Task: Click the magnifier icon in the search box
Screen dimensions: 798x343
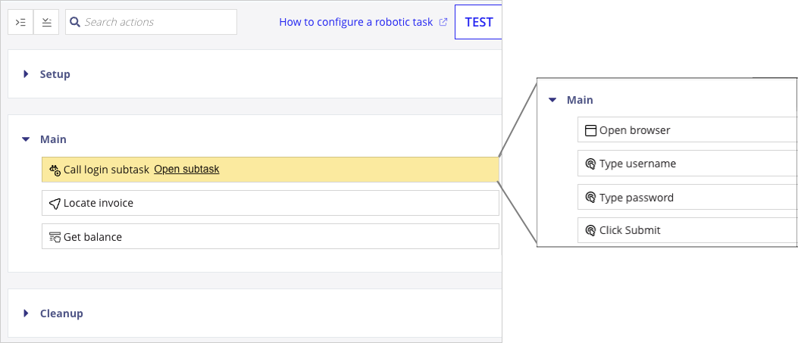Action: 75,22
